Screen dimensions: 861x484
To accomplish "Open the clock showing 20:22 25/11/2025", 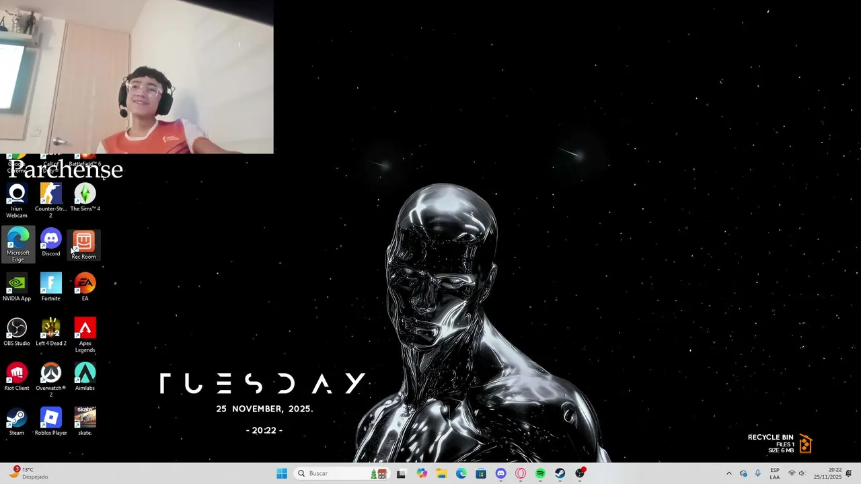I will [827, 473].
